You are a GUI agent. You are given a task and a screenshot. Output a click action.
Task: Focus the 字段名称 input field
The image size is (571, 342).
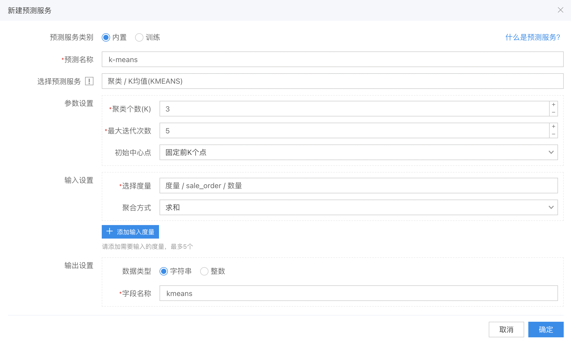[359, 293]
